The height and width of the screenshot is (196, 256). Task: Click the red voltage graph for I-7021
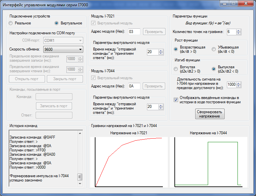129,162
